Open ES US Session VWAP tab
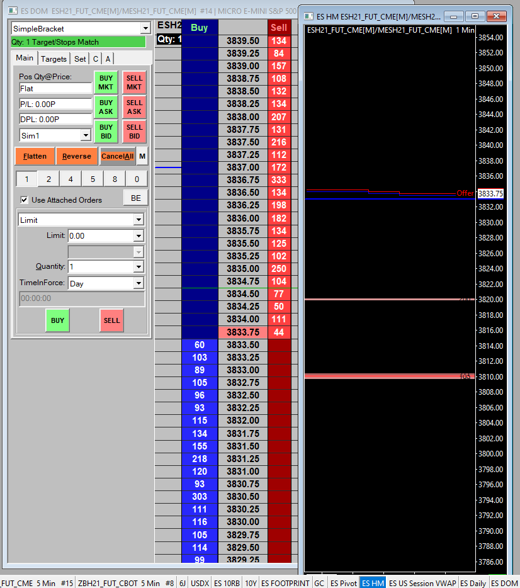Image resolution: width=520 pixels, height=588 pixels. 422,583
